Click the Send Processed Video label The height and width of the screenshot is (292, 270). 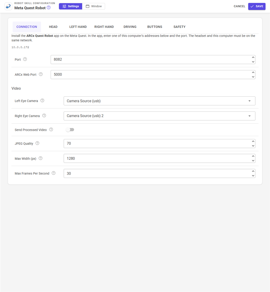pos(31,130)
